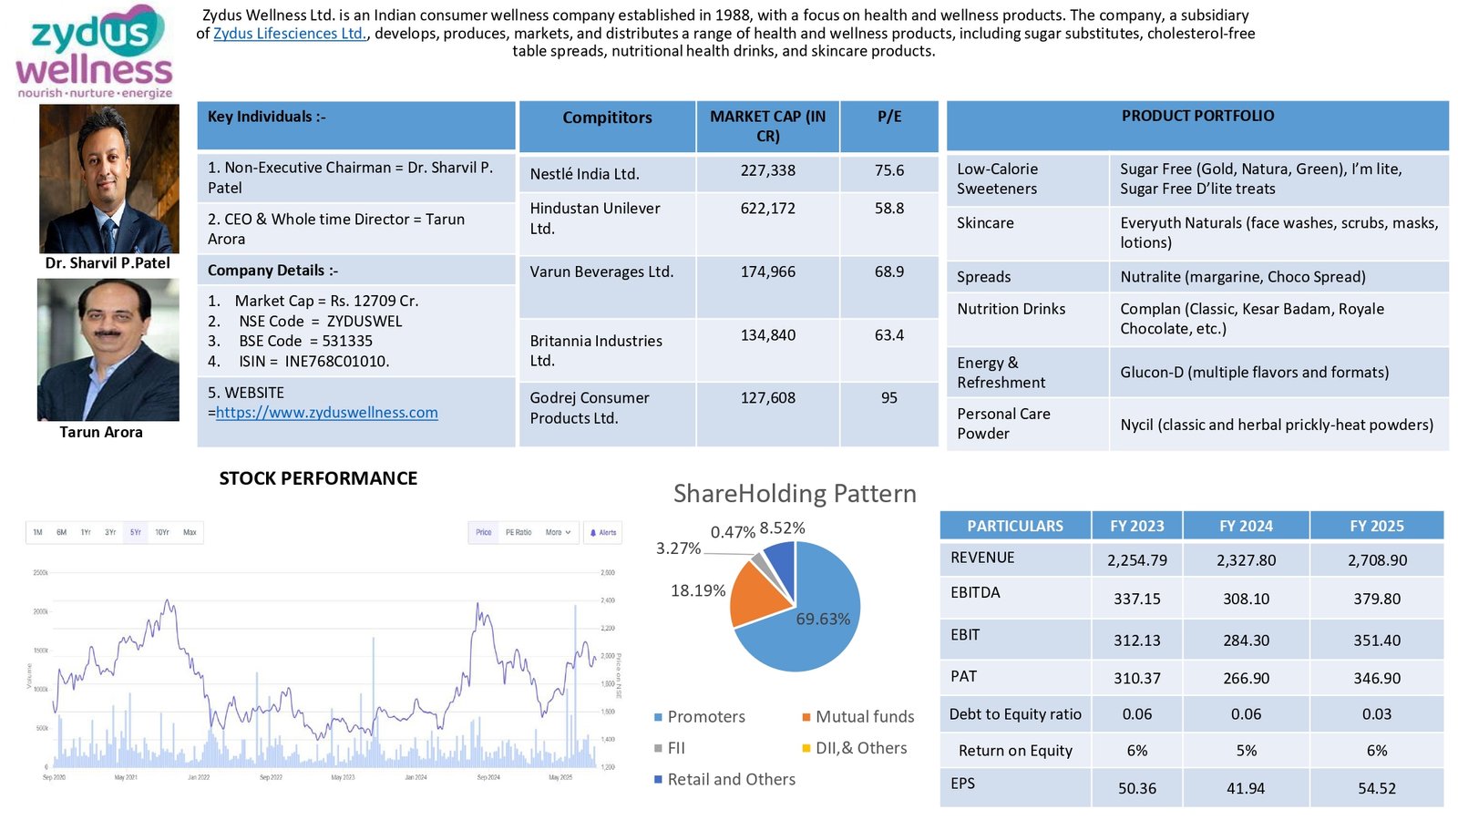Screen dimensions: 1458x820
Task: Click 'Nestlé India Ltd.' cell
Action: click(x=607, y=173)
